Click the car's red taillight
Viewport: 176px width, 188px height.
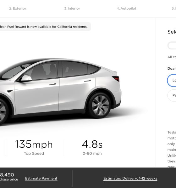(x=116, y=79)
